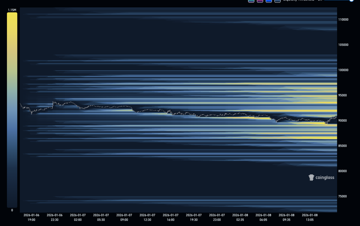Click the 100000 price axis label
Viewport: 360px width, 226px height.
(x=343, y=70)
